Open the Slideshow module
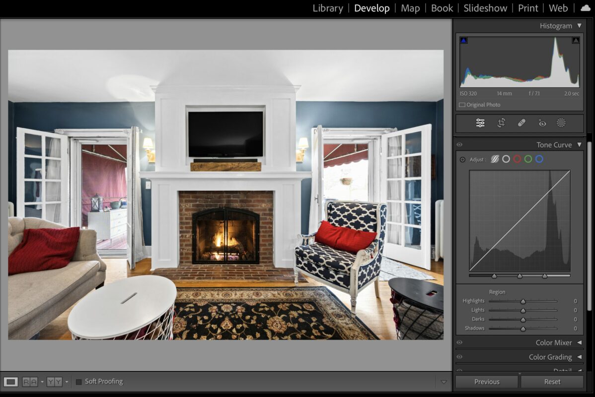 coord(485,8)
